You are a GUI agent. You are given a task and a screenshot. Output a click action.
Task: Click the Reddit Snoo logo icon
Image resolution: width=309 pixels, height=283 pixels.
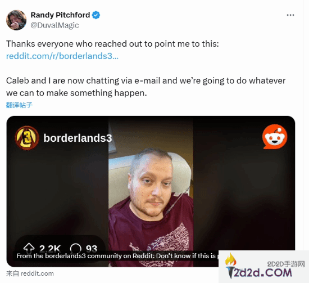click(275, 137)
